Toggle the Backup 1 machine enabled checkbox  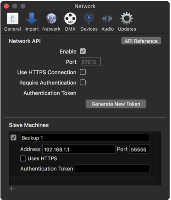13,138
